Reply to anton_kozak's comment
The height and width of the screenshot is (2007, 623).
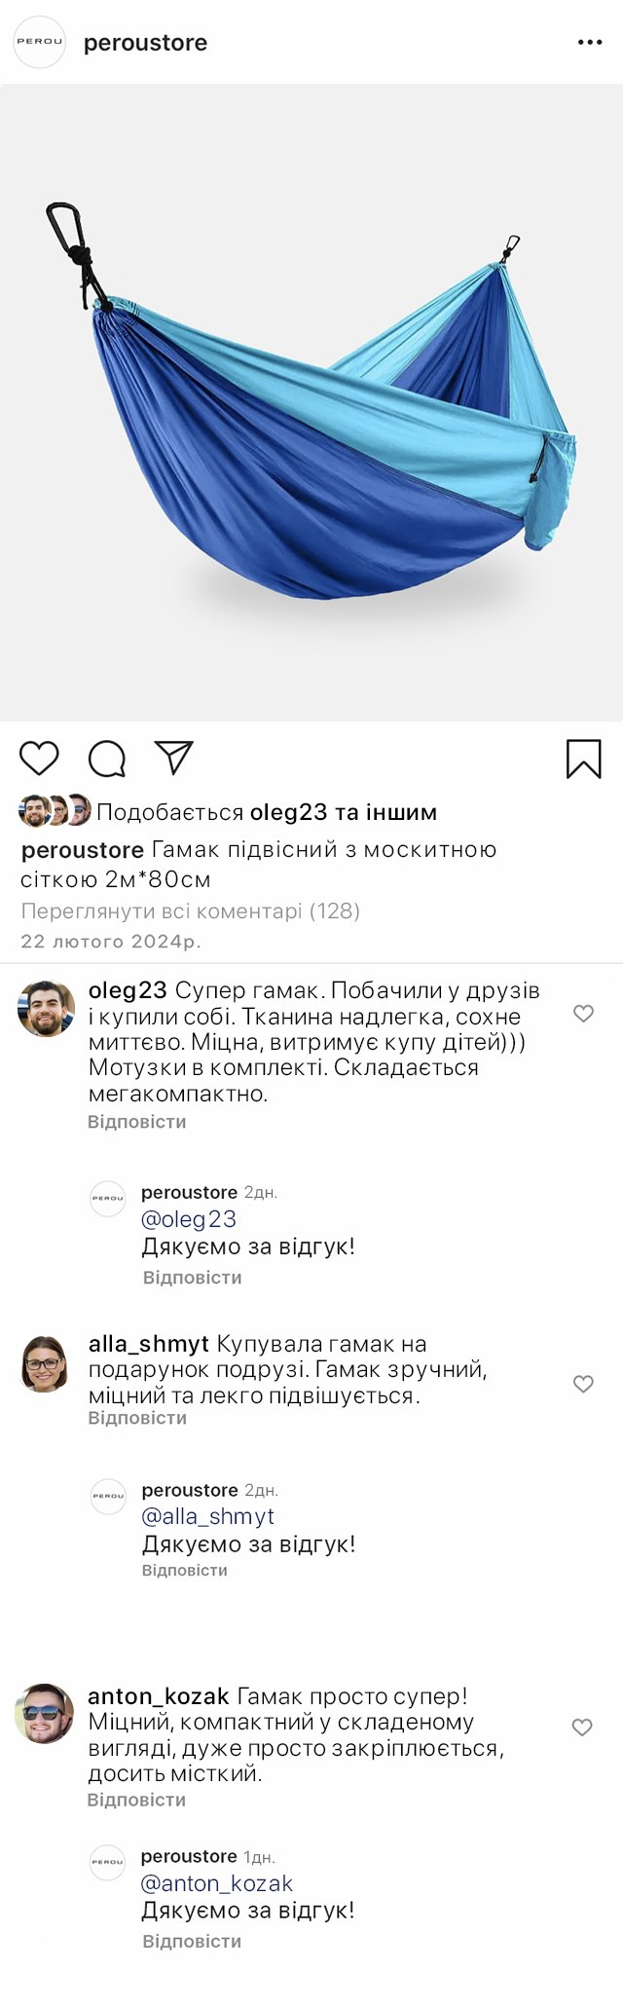tap(137, 1800)
